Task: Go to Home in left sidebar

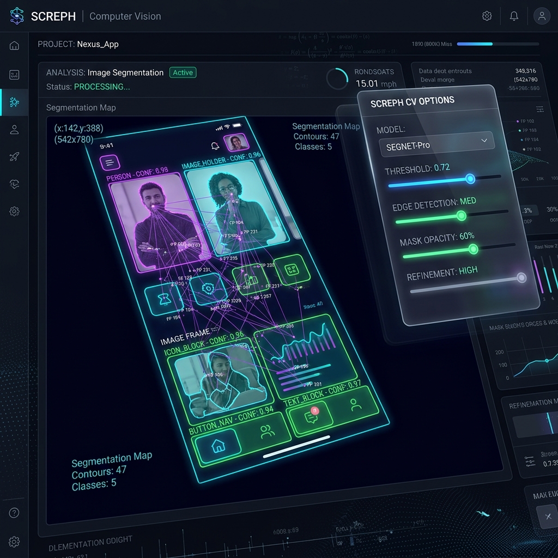Action: pyautogui.click(x=14, y=46)
